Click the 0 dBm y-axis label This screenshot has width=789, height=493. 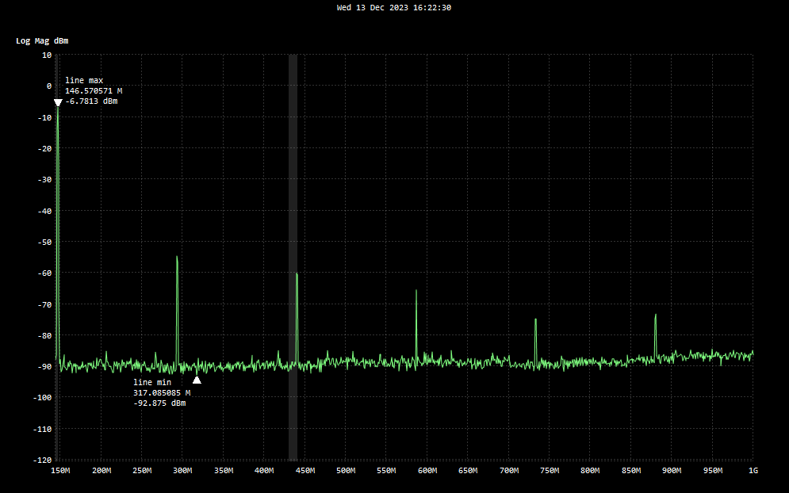coord(49,86)
